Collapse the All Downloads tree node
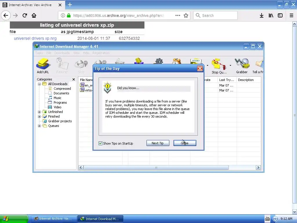297x223 pixels. (x=39, y=84)
